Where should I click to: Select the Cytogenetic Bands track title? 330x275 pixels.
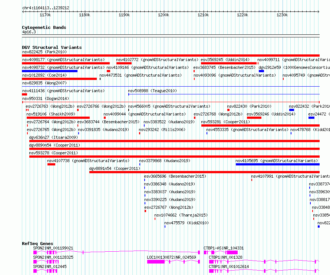[x=44, y=27]
